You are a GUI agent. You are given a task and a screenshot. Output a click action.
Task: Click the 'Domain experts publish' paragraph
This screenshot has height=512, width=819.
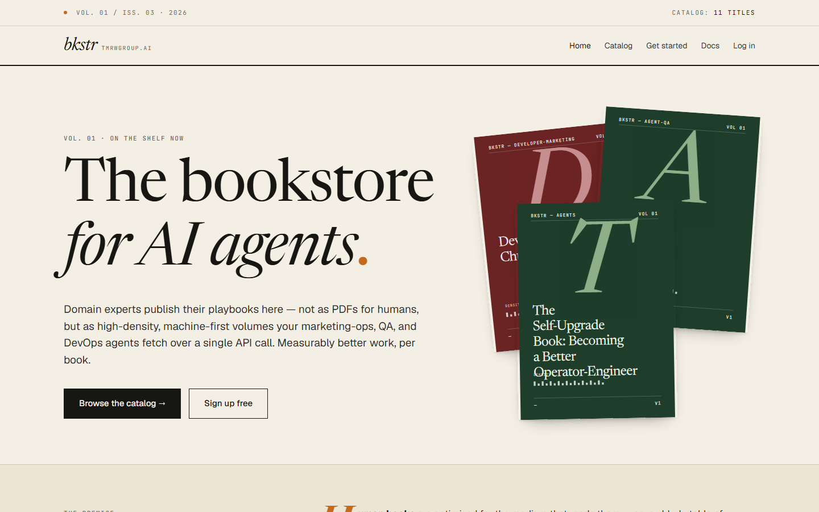tap(241, 335)
